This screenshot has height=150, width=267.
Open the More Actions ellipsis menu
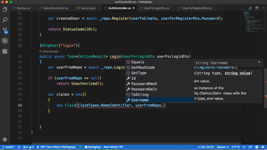[x=264, y=8]
